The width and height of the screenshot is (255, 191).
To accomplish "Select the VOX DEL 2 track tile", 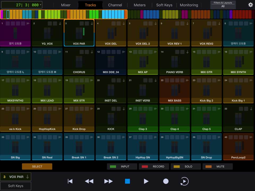I will pos(143,33).
